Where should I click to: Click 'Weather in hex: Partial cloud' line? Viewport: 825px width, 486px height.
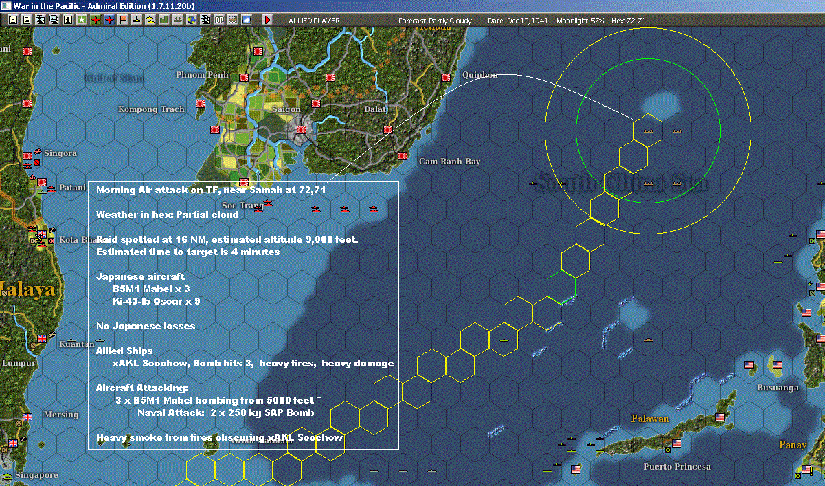(x=168, y=214)
